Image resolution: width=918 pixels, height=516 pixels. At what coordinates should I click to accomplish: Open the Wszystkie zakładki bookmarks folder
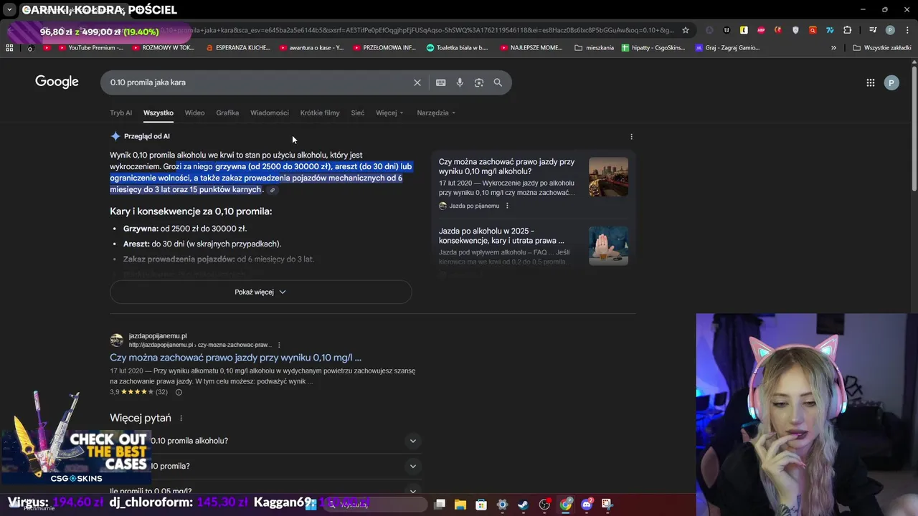pos(881,48)
